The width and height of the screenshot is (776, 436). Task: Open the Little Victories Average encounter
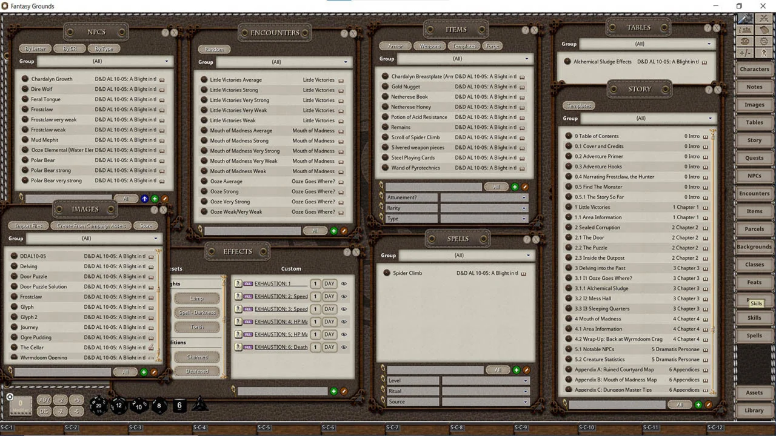tap(236, 80)
